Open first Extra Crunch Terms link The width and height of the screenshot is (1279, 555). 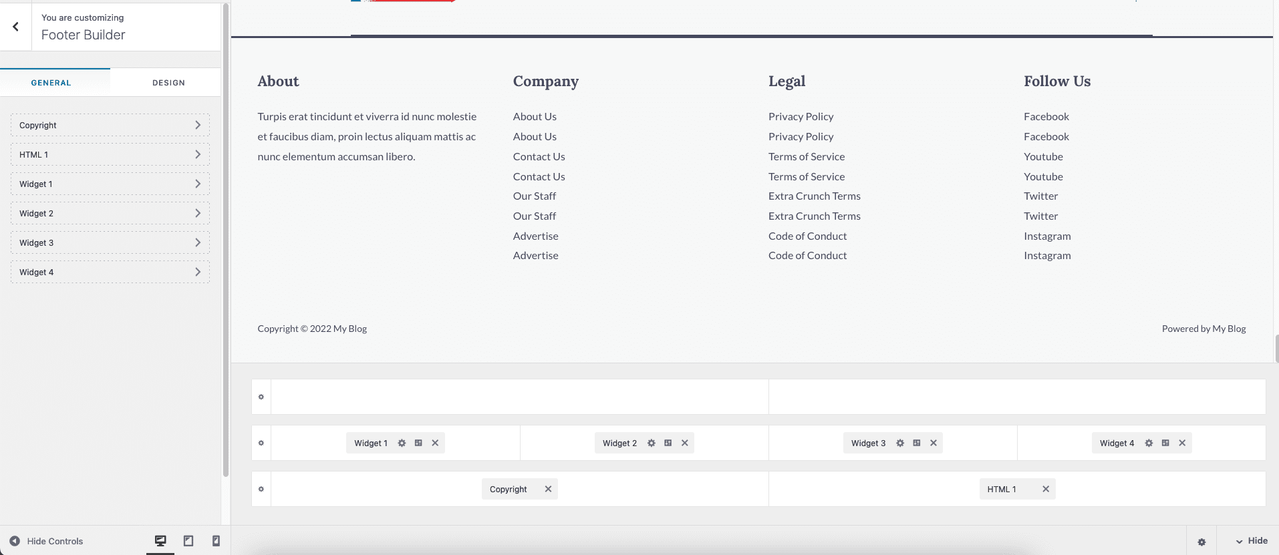coord(815,196)
